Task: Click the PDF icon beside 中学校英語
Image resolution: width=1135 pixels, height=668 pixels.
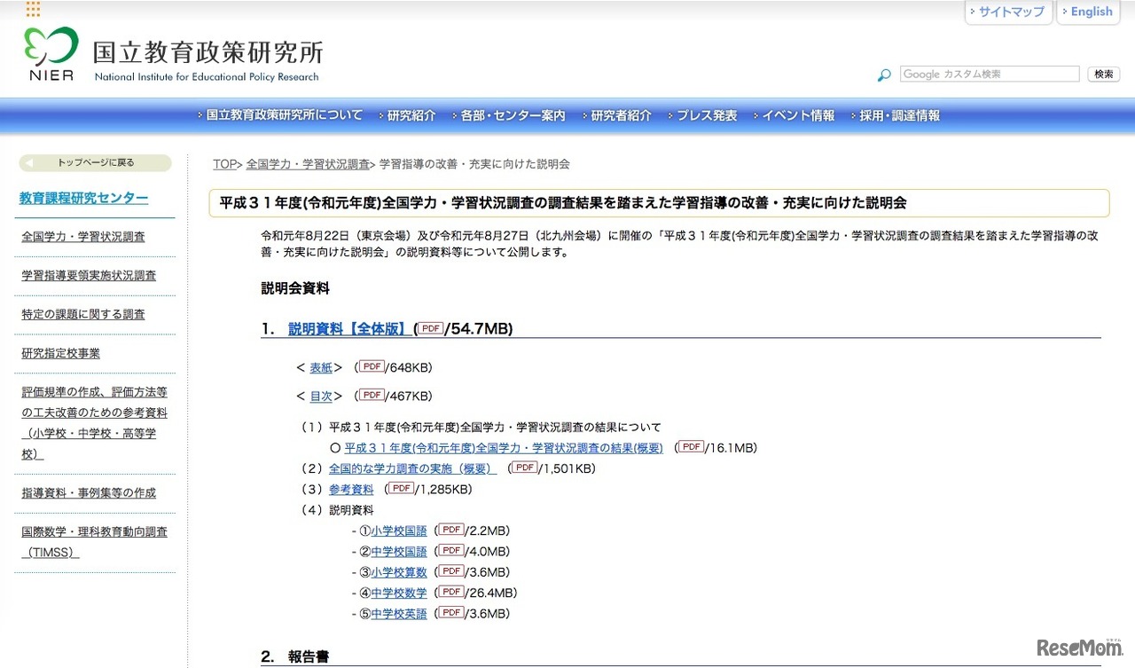Action: [x=452, y=613]
